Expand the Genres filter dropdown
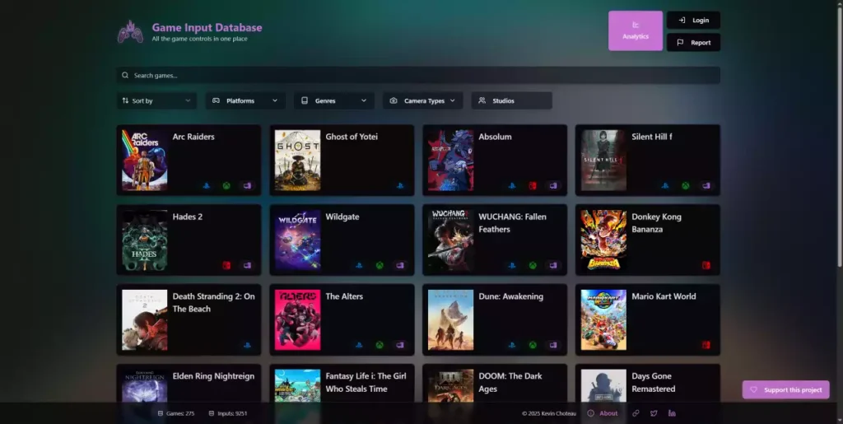The image size is (843, 424). coord(334,100)
